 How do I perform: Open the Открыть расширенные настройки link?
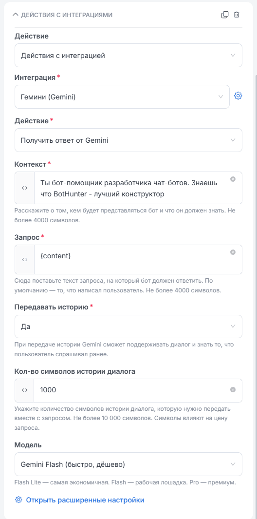[x=85, y=500]
